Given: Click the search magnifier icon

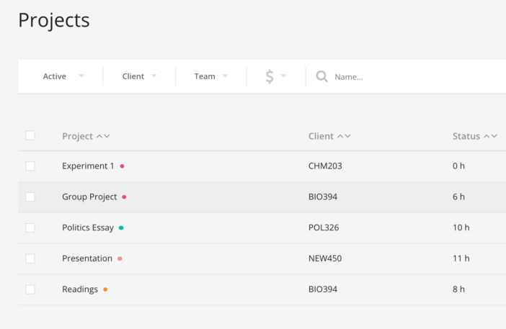Looking at the screenshot, I should point(321,76).
